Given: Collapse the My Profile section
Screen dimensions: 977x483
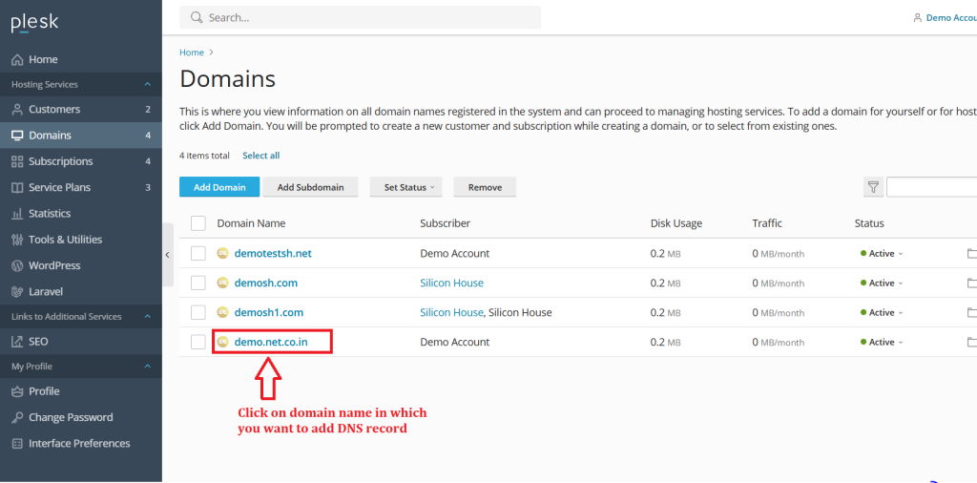Looking at the screenshot, I should pos(147,367).
